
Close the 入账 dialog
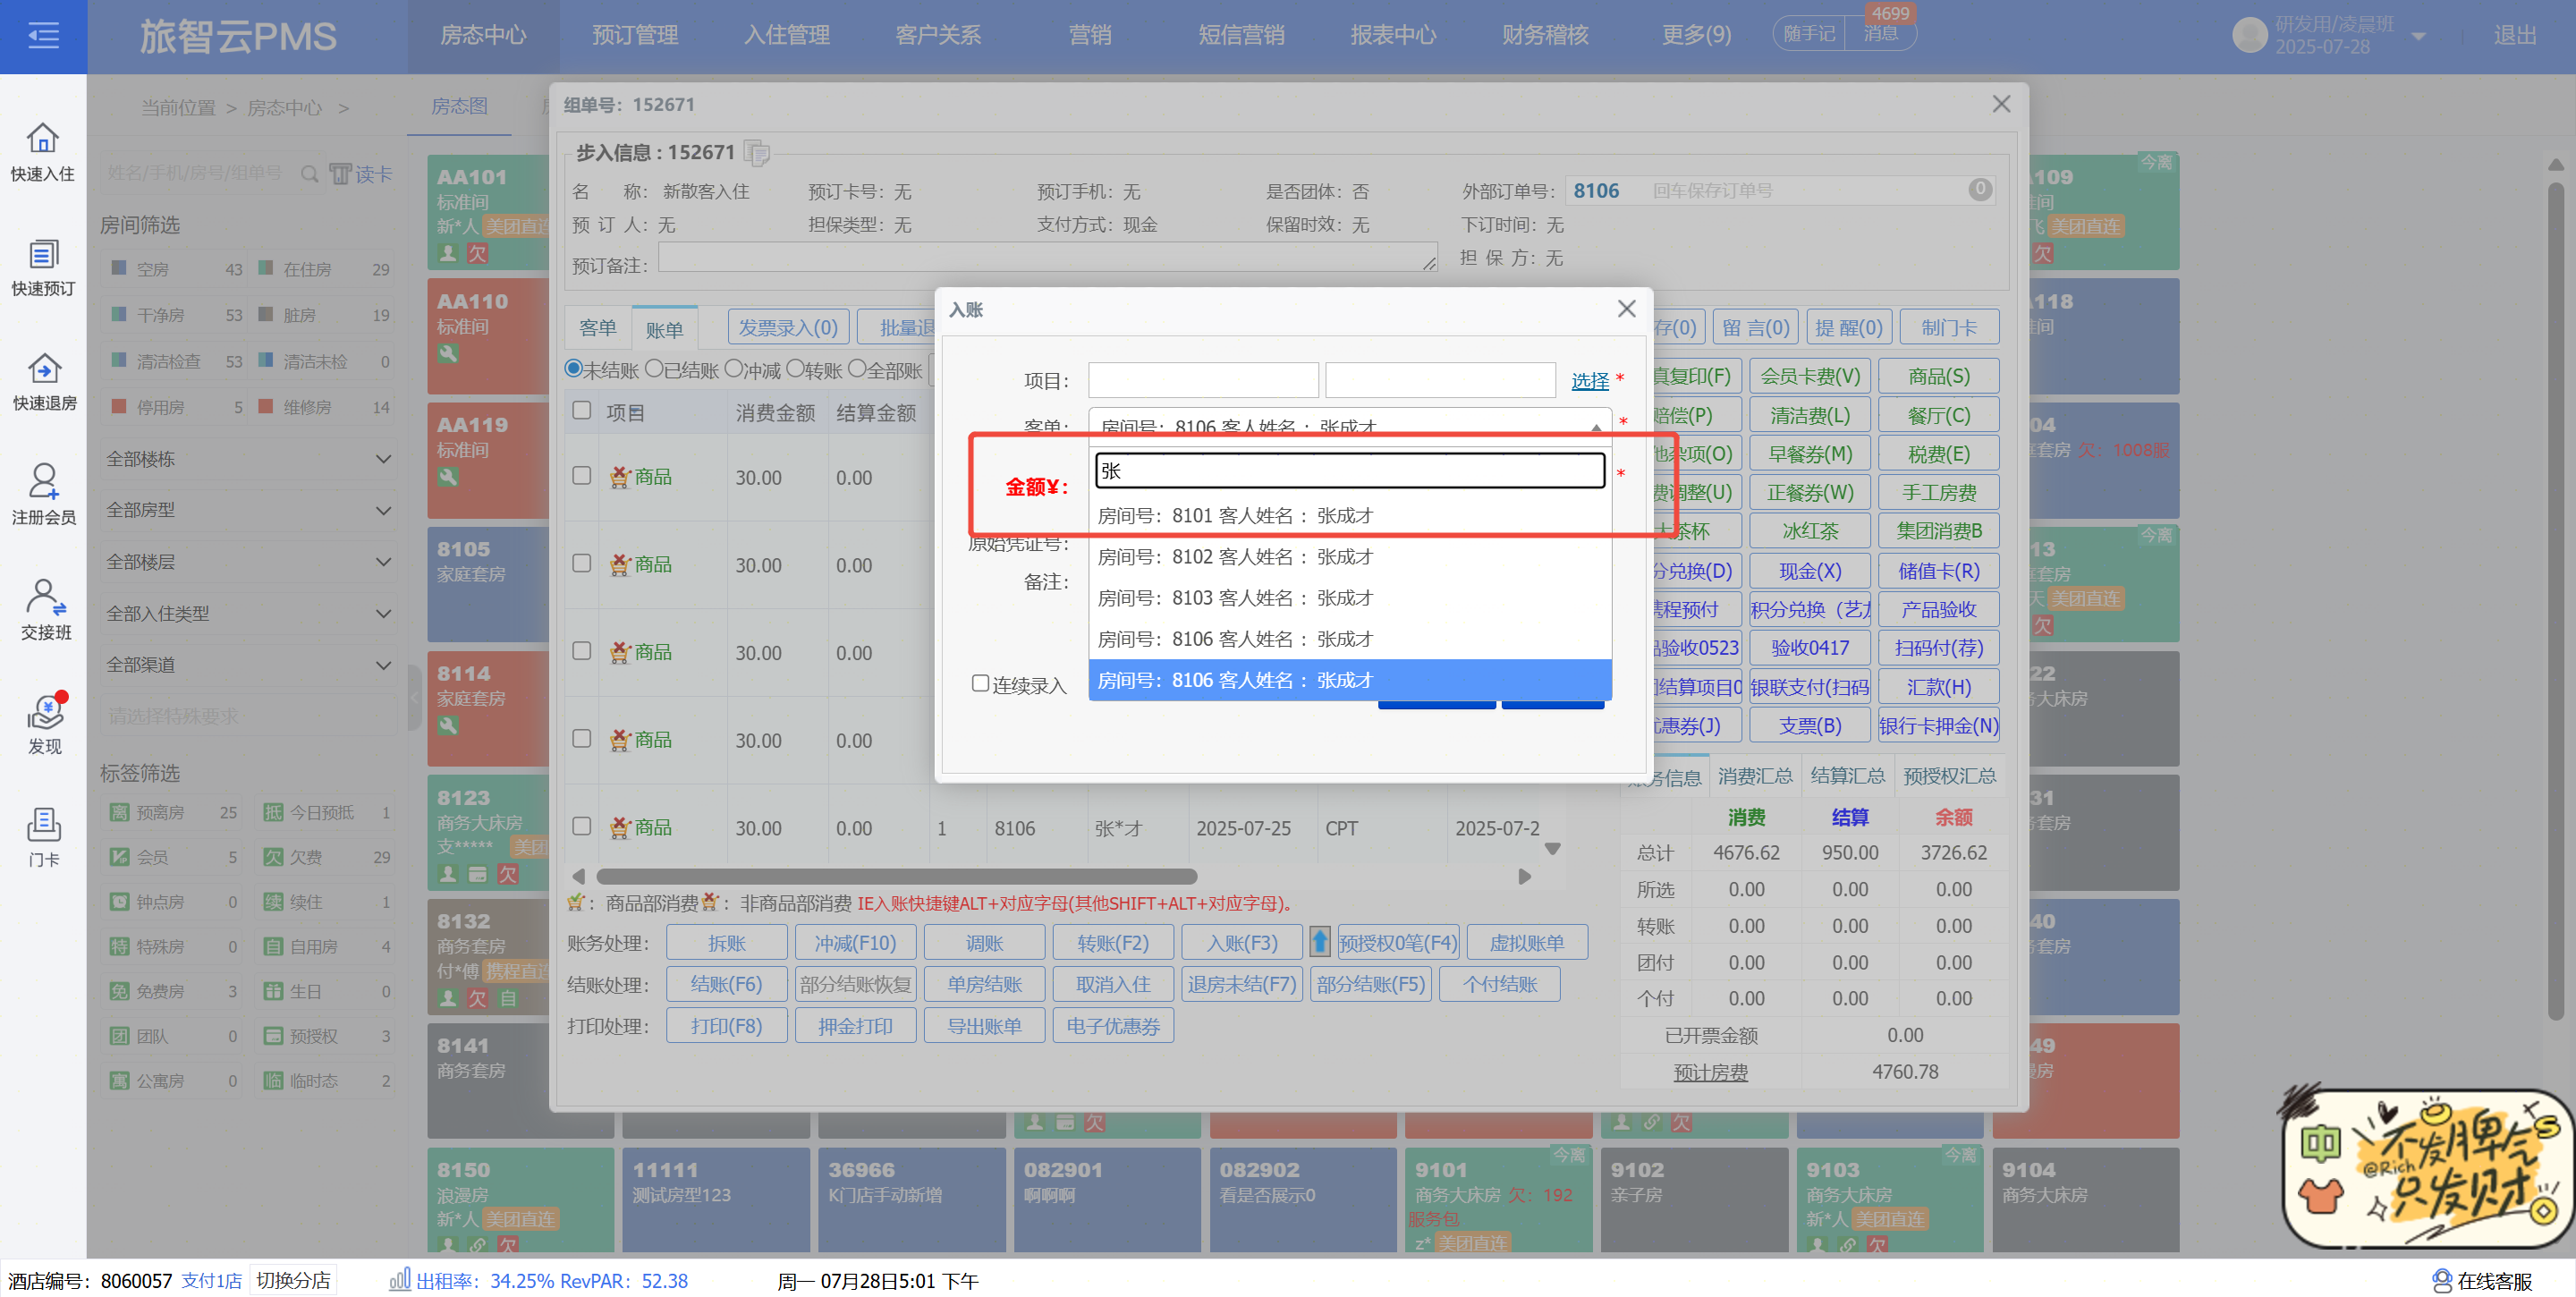click(x=1627, y=309)
